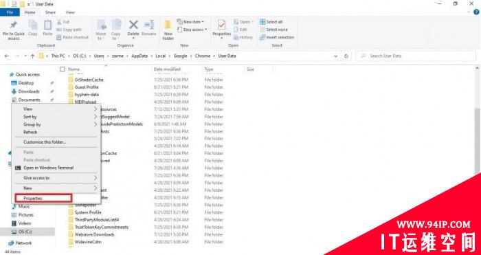Screen dimensions: 481x255
Task: Click Select all in ribbon
Action: pos(271,22)
